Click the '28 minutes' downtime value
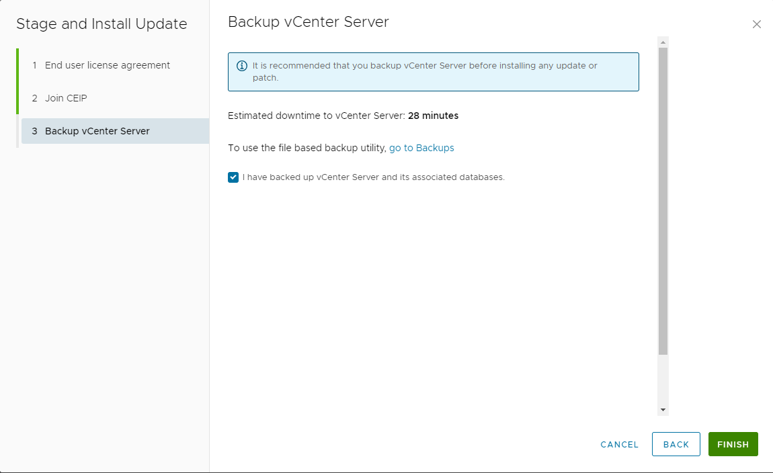 tap(433, 116)
